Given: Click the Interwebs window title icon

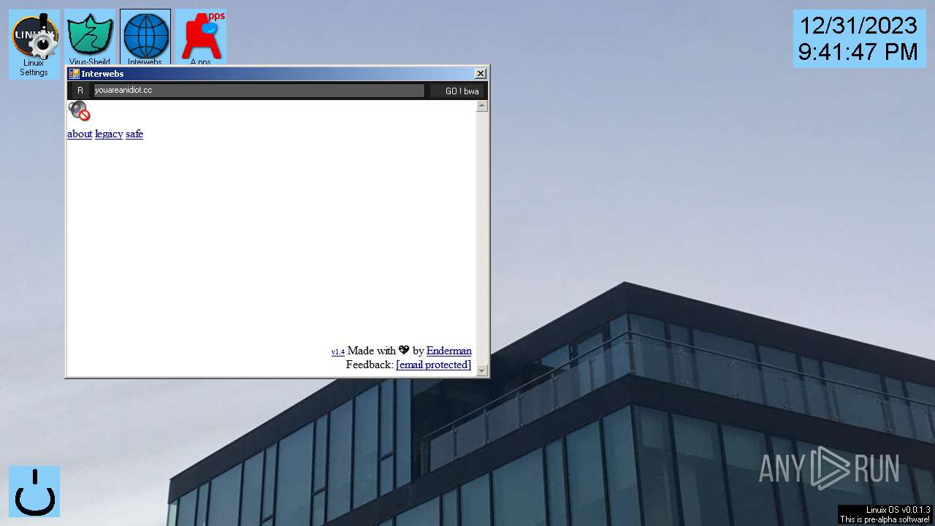Looking at the screenshot, I should tap(74, 74).
